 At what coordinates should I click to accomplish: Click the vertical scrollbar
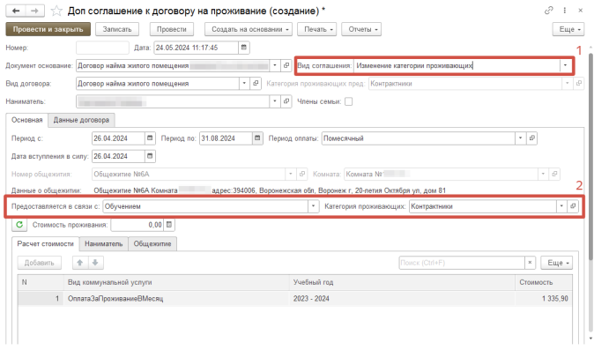[x=590, y=157]
